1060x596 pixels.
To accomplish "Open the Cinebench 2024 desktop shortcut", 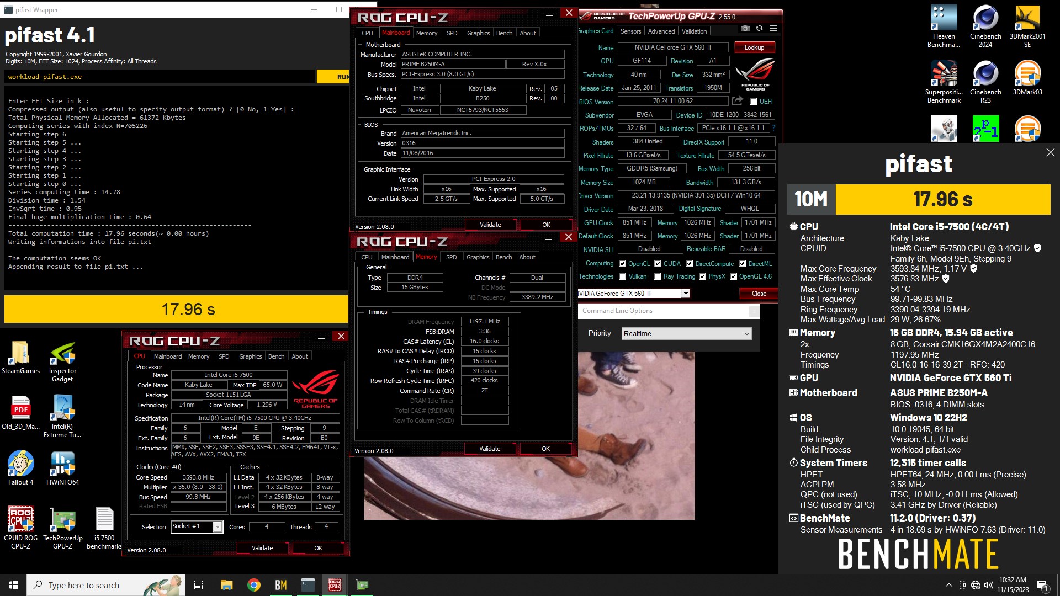I will coord(985,26).
